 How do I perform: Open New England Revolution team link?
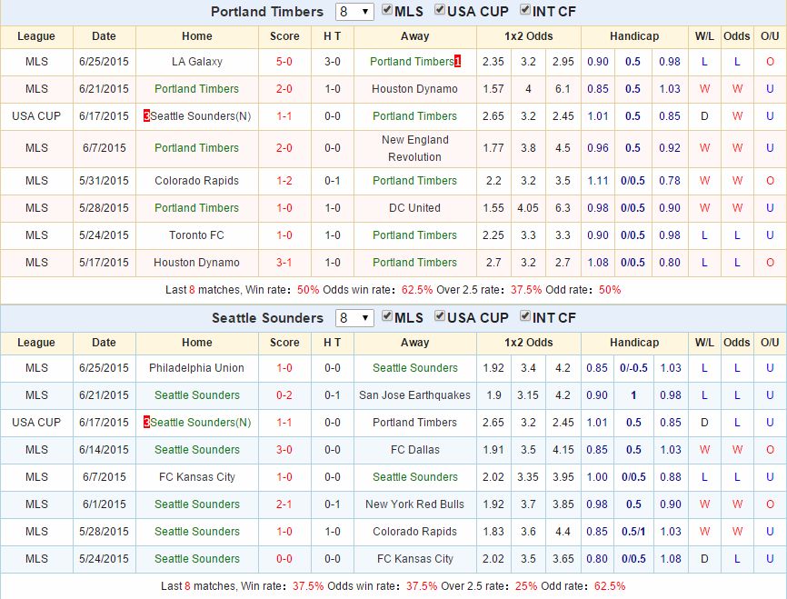414,148
